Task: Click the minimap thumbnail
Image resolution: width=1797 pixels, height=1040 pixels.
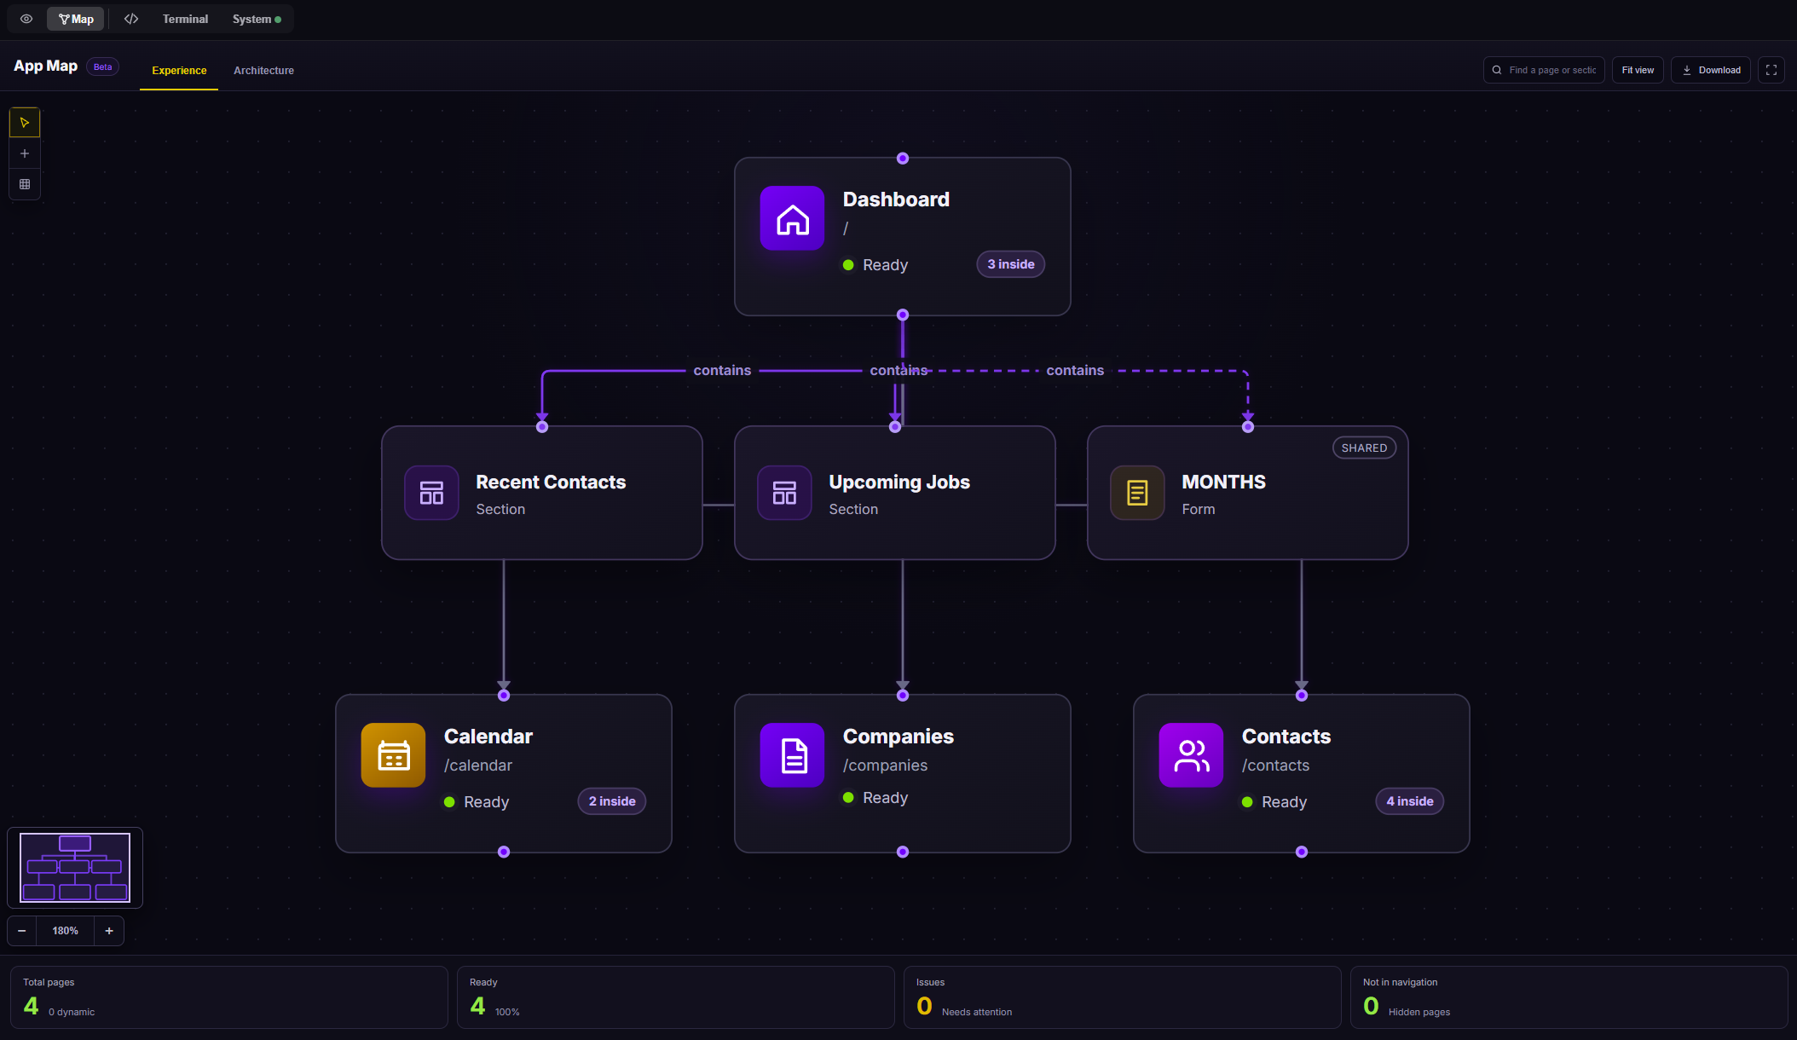Action: pyautogui.click(x=75, y=868)
